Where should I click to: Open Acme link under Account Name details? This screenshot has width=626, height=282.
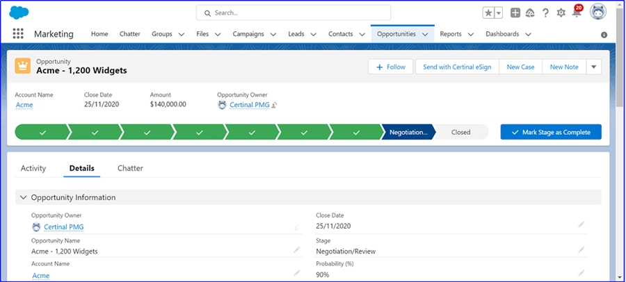click(x=41, y=276)
